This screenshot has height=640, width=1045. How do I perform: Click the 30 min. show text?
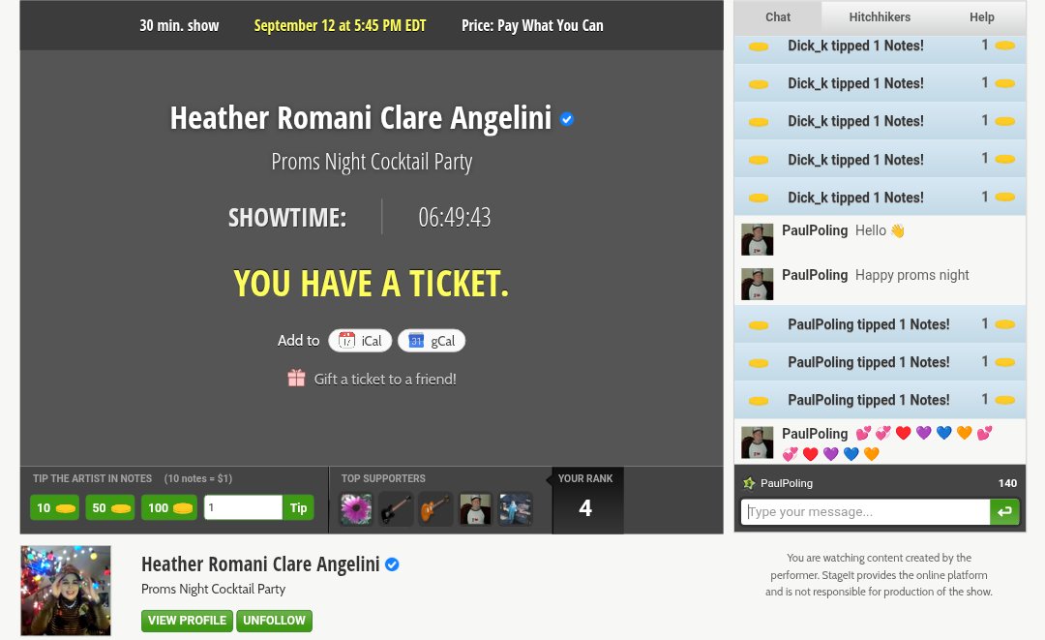click(x=179, y=26)
